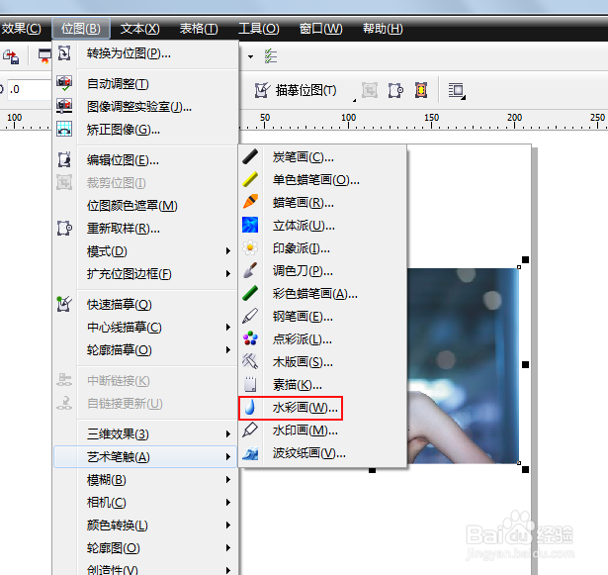This screenshot has height=575, width=608.
Task: Open dropdown arrow beside the checklist icon
Action: [x=250, y=56]
